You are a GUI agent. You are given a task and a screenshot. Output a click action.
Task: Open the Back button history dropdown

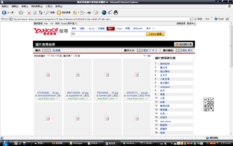tap(15, 13)
